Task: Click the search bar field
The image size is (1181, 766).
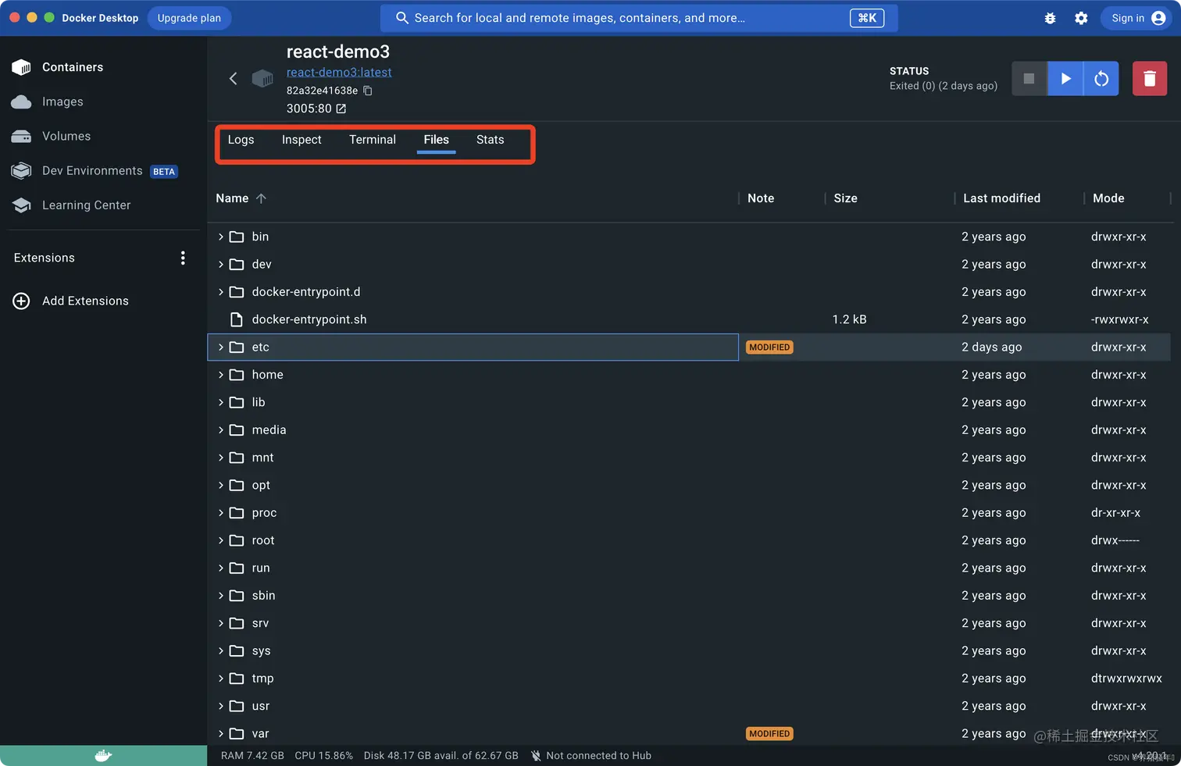Action: point(639,18)
